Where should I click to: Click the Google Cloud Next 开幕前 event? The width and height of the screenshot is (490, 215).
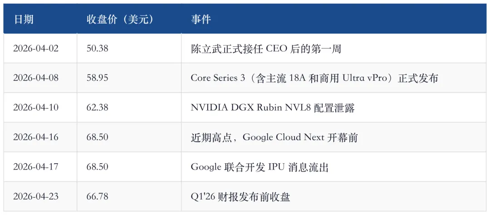274,137
